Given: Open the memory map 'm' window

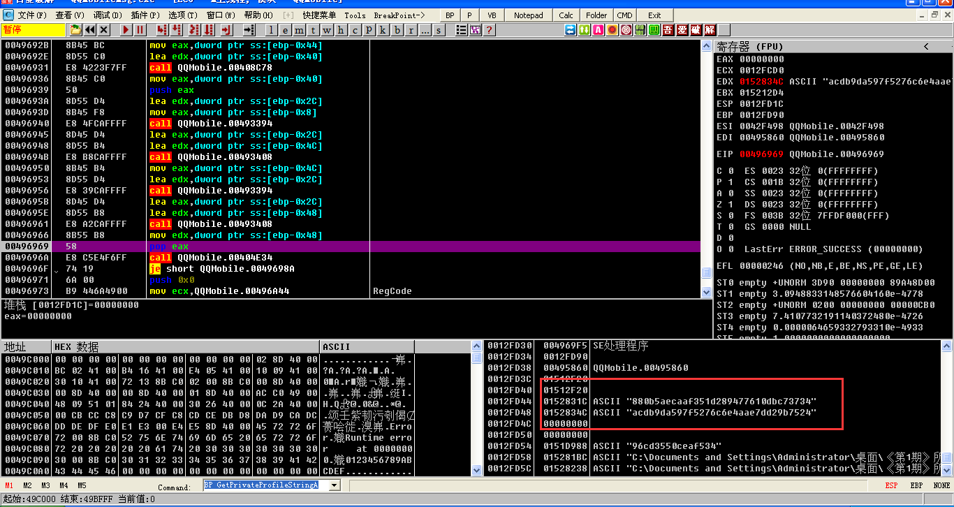Looking at the screenshot, I should click(x=299, y=29).
